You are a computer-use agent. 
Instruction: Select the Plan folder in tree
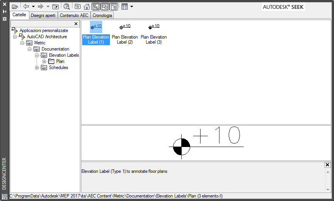(x=60, y=61)
